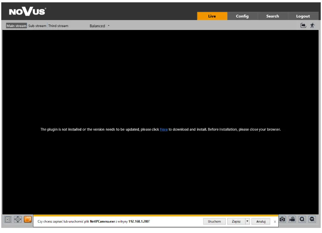Click the motion detection running-man icon
This screenshot has width=322, height=233.
click(x=312, y=25)
